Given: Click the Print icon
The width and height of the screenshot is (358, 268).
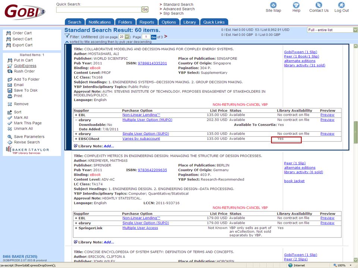Looking at the screenshot, I should click(10, 96).
